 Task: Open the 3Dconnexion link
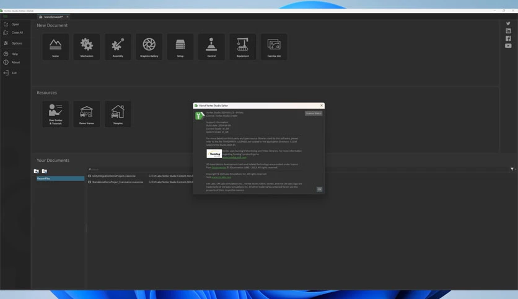pyautogui.click(x=219, y=167)
